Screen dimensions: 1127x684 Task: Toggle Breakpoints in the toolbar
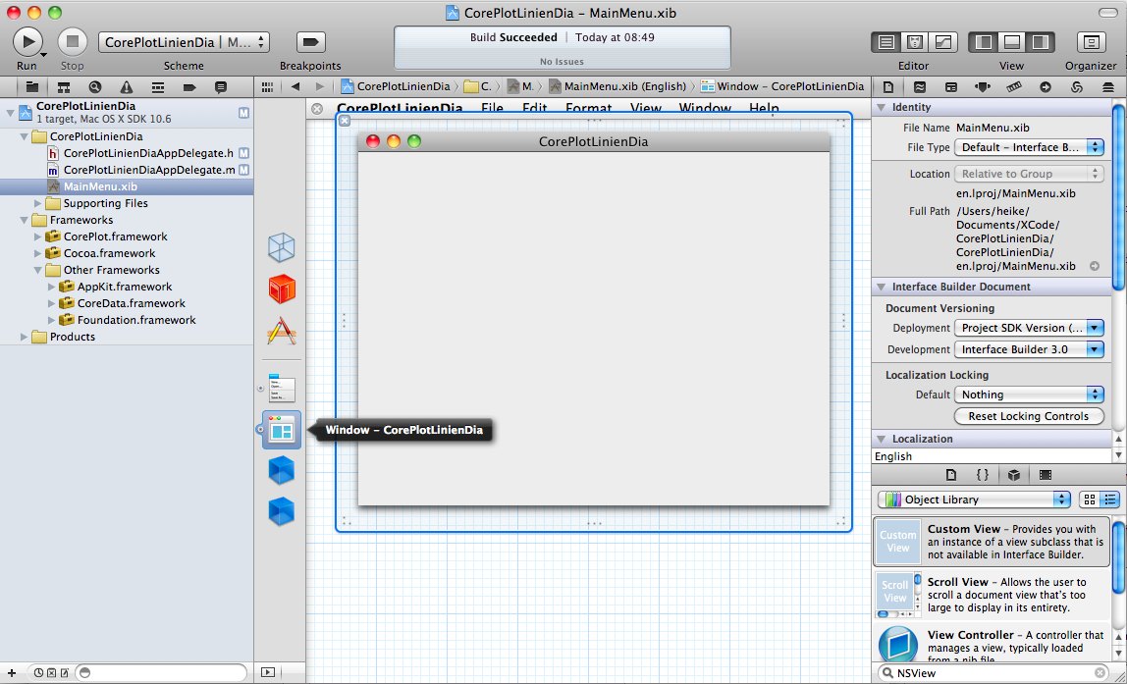click(x=310, y=42)
